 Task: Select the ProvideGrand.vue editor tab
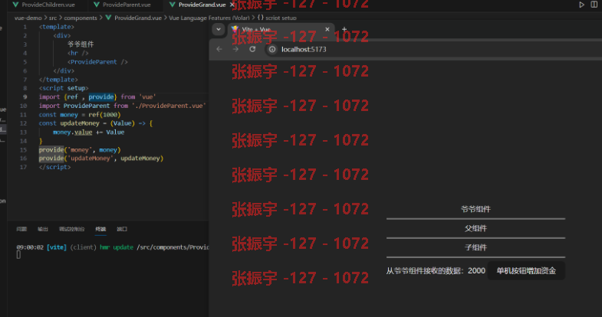click(x=202, y=5)
